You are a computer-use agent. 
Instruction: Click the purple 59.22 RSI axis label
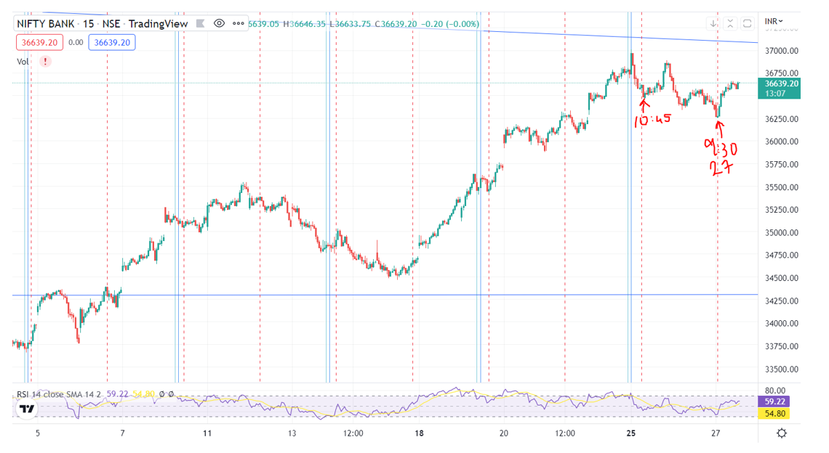click(x=775, y=401)
